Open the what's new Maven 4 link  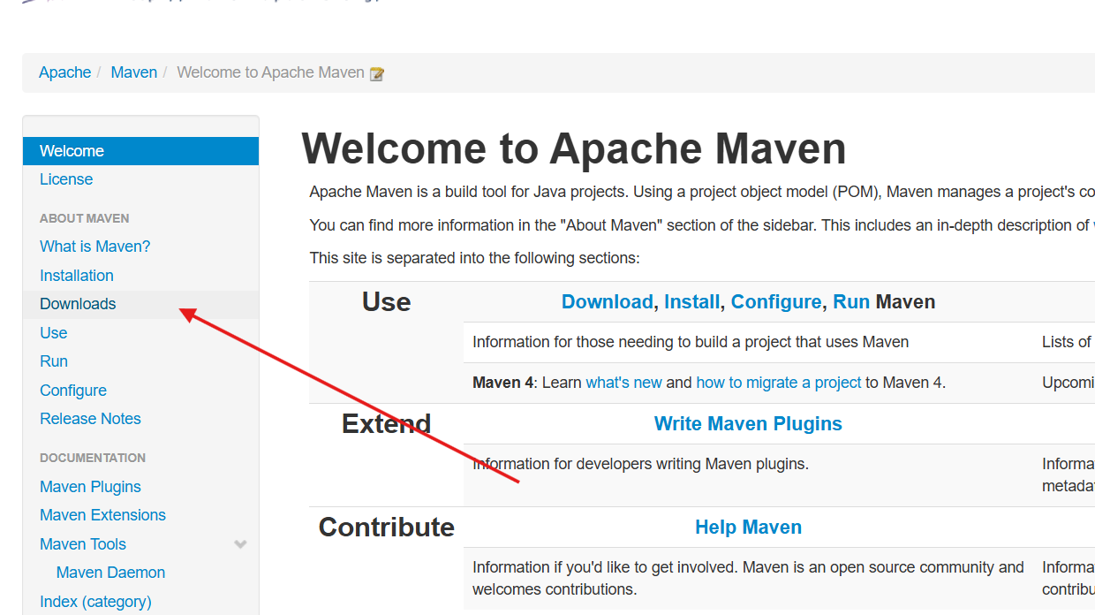623,383
